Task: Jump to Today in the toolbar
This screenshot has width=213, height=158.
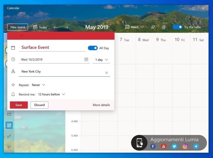Action: [x=40, y=27]
